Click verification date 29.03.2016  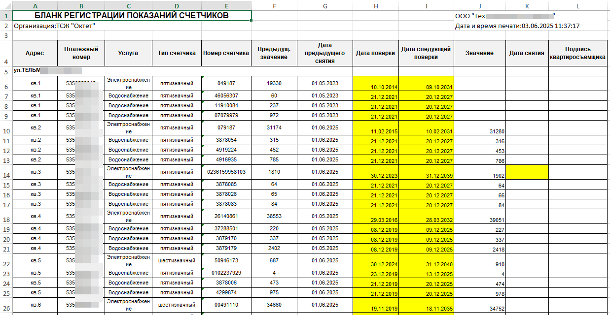tap(376, 217)
